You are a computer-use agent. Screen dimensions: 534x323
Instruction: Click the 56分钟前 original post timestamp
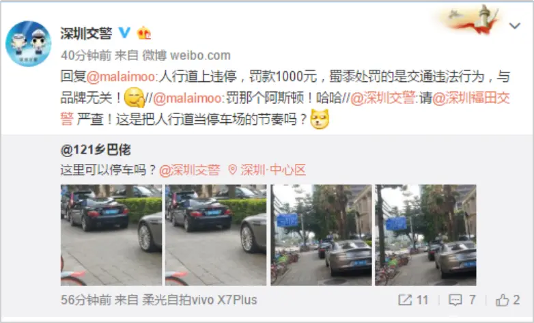point(86,300)
